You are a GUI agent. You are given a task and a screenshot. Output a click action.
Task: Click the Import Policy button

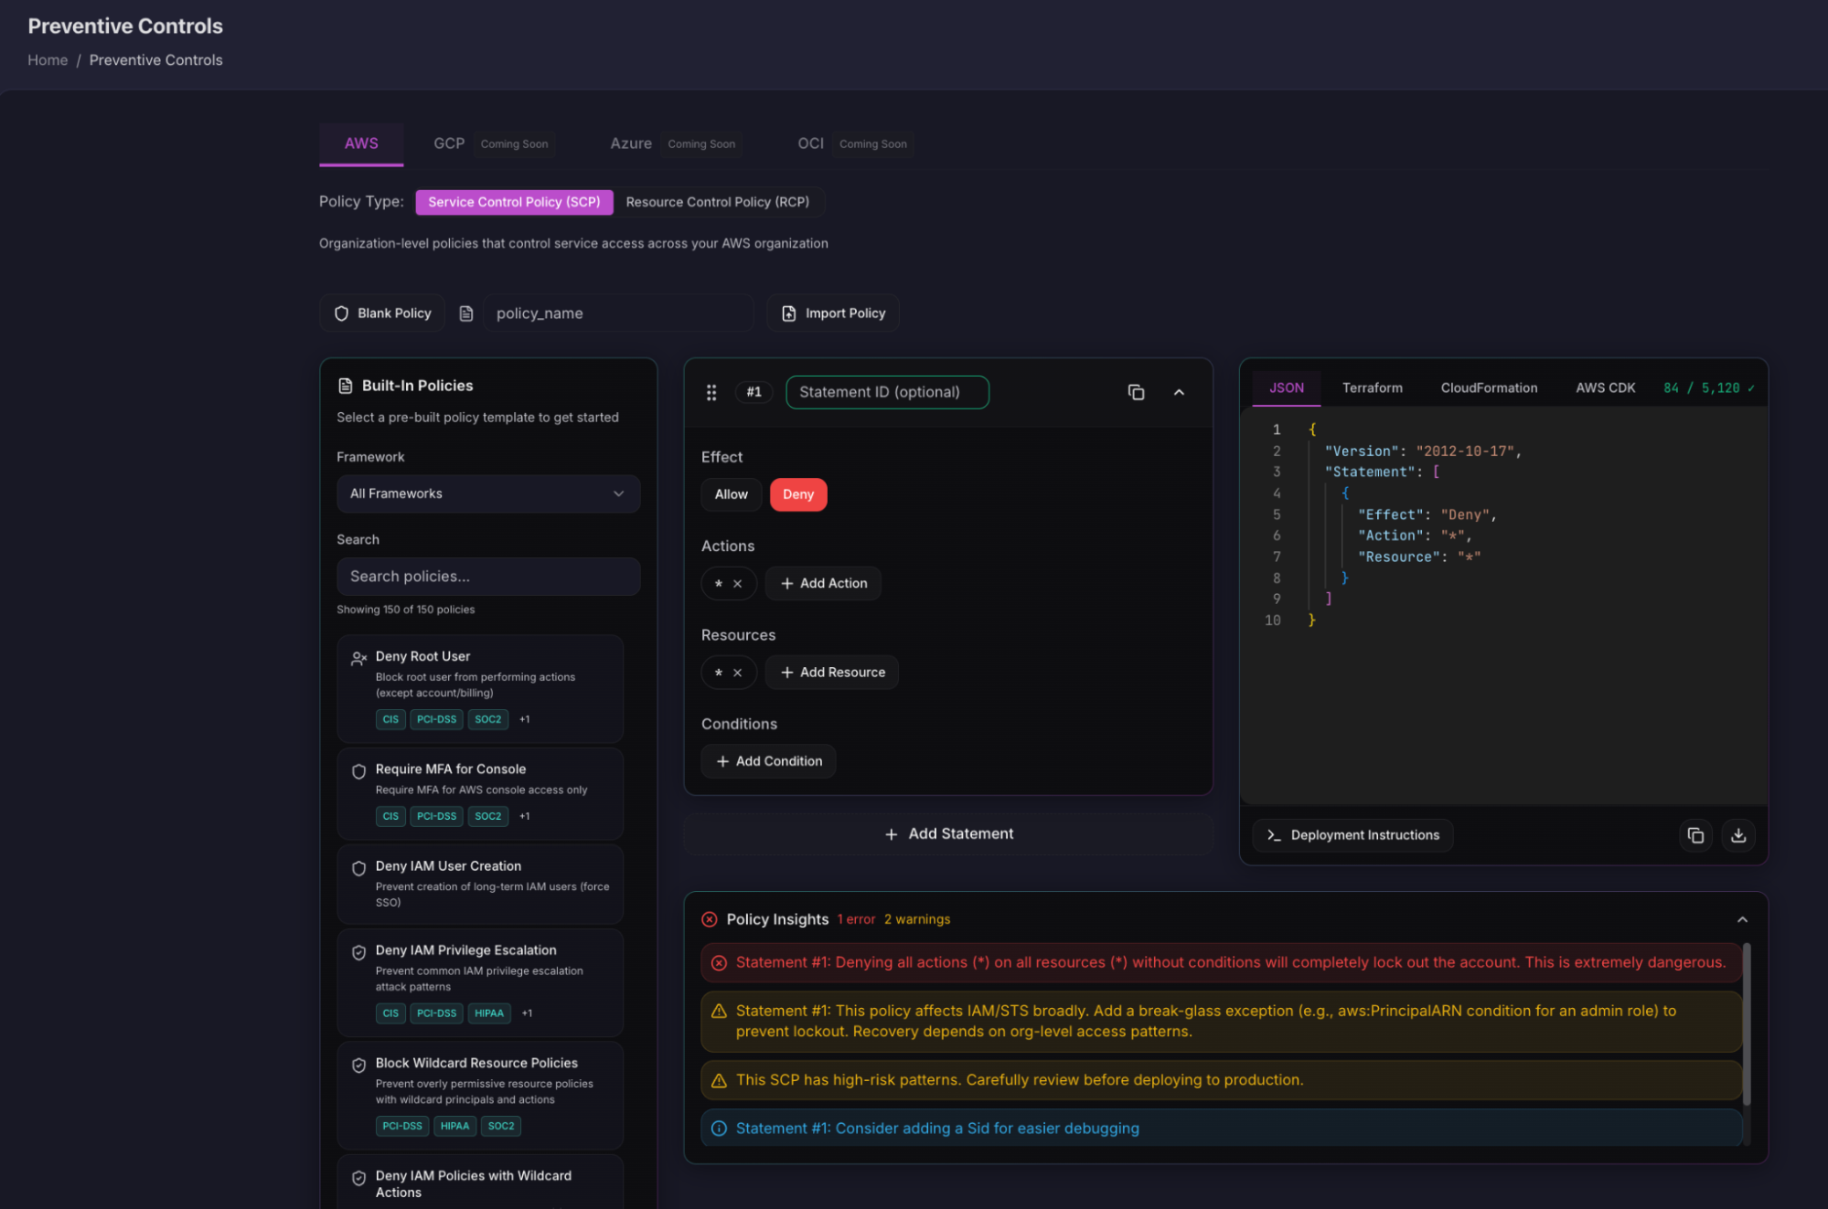click(x=833, y=313)
